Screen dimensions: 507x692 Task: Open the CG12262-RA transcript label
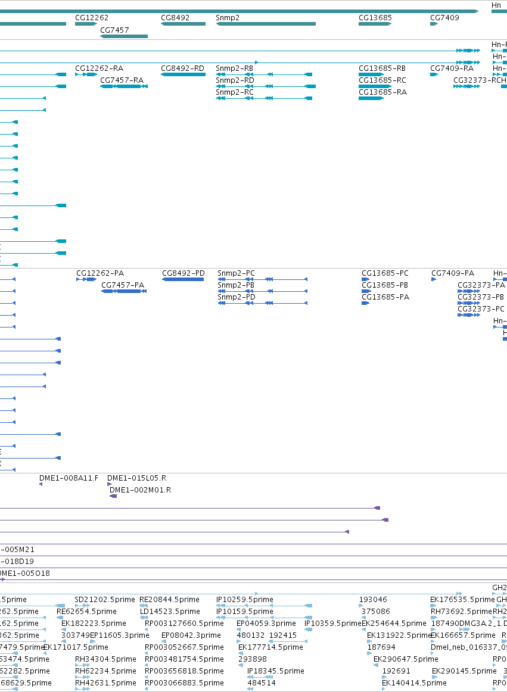coord(99,68)
